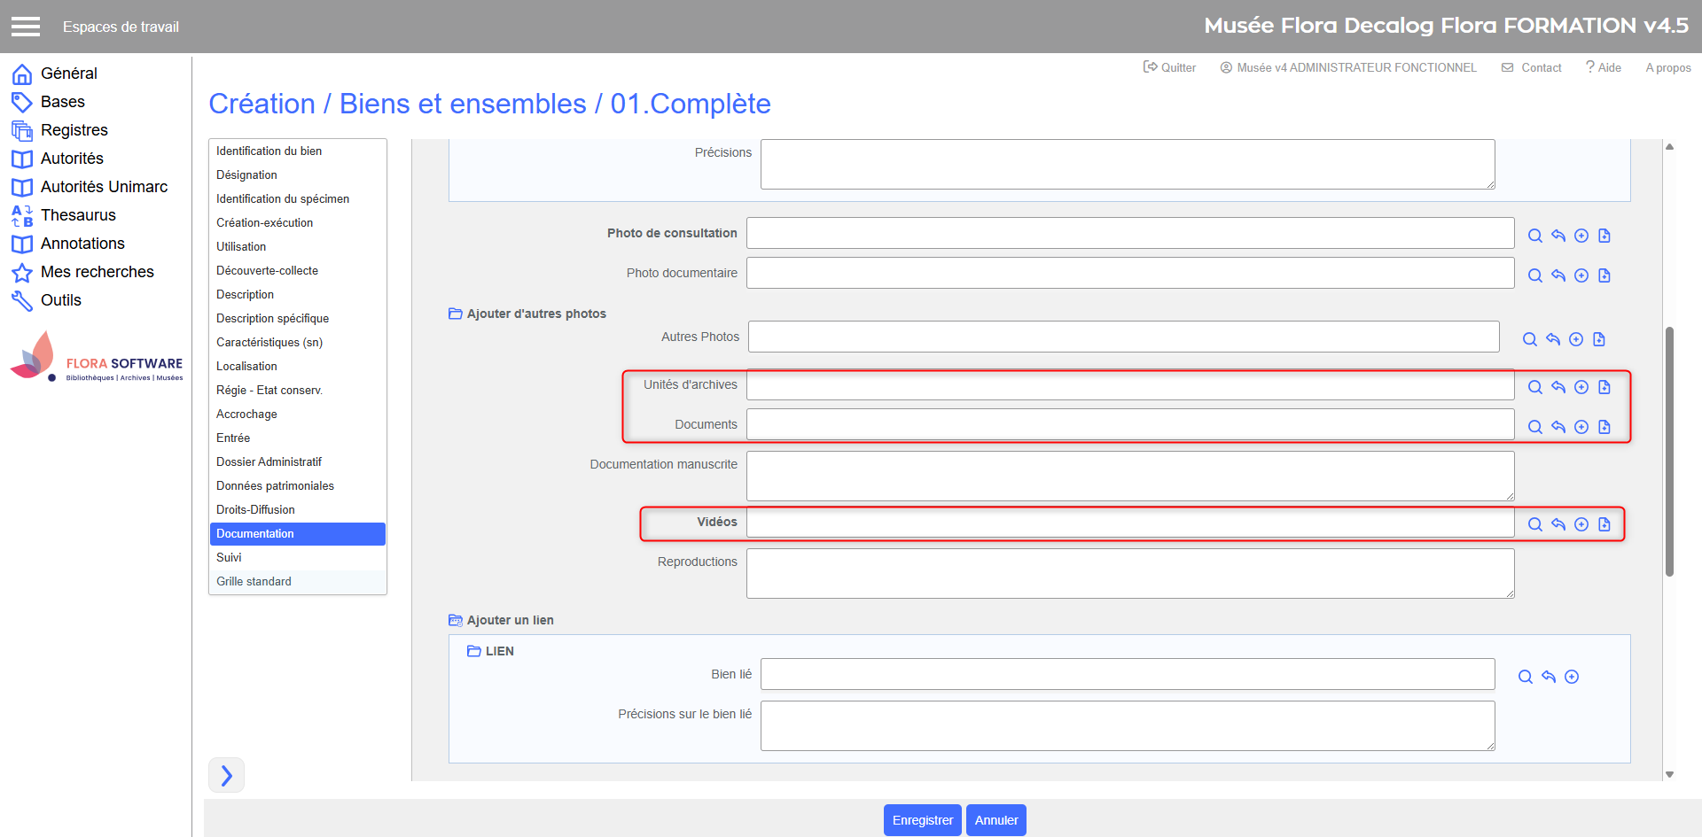Screen dimensions: 1702x837
Task: Click search icon beside Photo de consultation
Action: [1534, 236]
